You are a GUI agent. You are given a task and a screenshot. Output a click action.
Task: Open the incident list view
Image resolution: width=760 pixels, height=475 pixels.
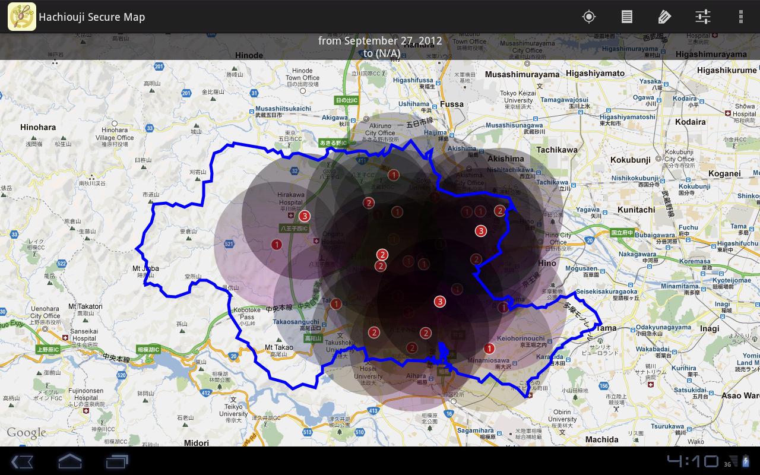click(x=627, y=17)
